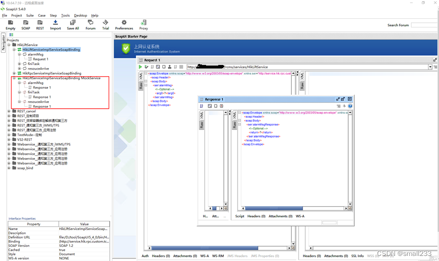The image size is (439, 261).
Task: Open the Help menu
Action: pyautogui.click(x=94, y=15)
